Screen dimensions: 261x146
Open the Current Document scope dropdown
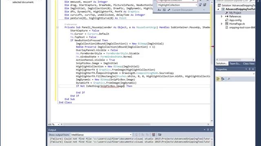click(x=204, y=10)
